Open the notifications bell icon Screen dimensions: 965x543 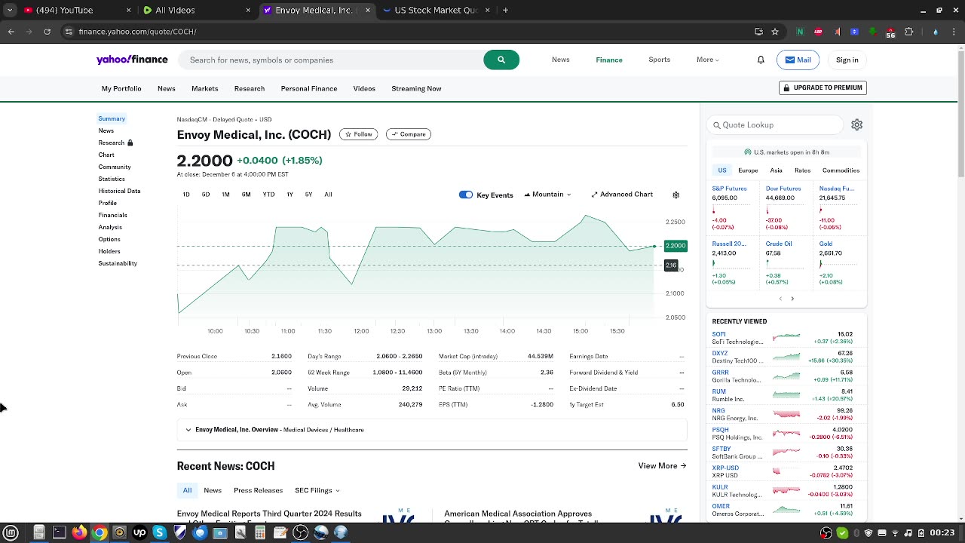pos(761,60)
